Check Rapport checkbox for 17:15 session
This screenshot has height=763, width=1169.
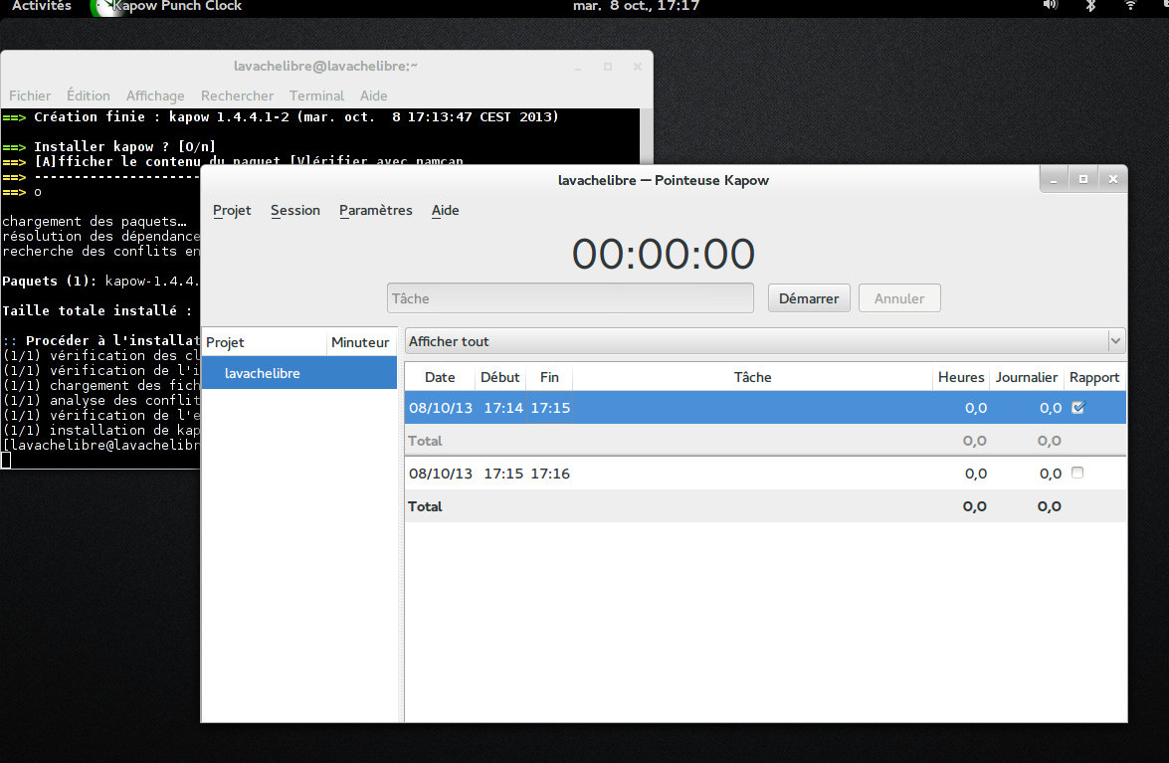point(1077,473)
